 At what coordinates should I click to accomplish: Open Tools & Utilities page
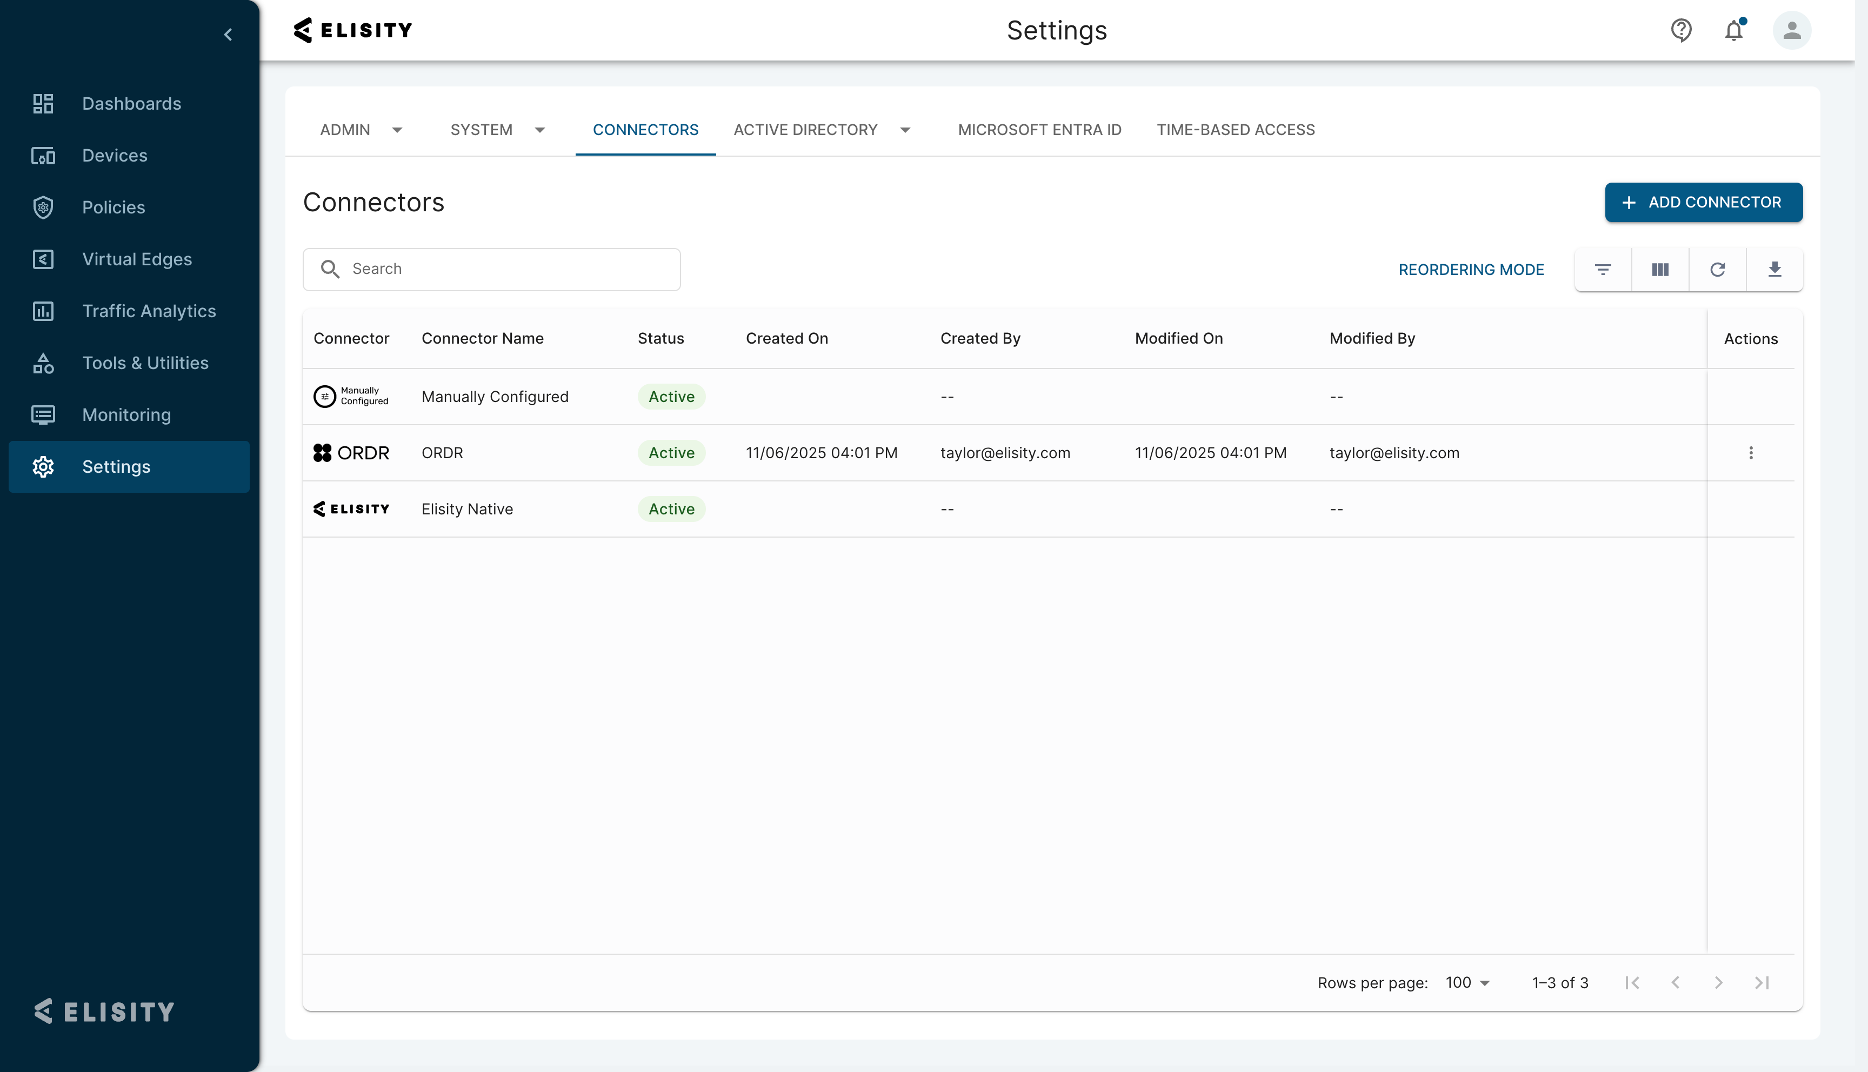(x=146, y=363)
